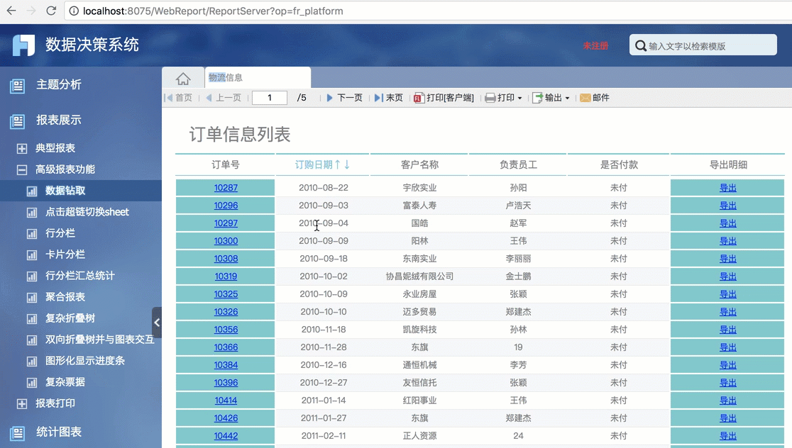Click the email envelope icon

point(585,98)
